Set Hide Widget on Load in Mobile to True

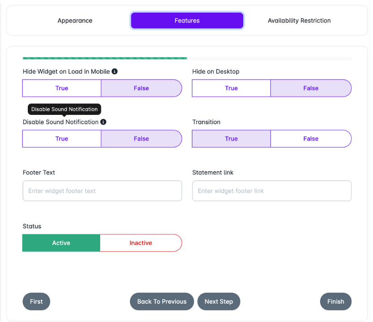(x=62, y=88)
